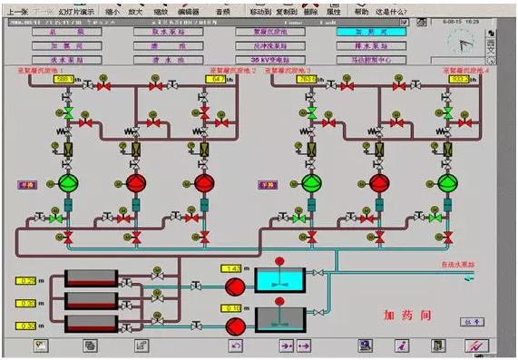Open the 帮助 help menu
This screenshot has height=360, width=518.
coord(361,12)
